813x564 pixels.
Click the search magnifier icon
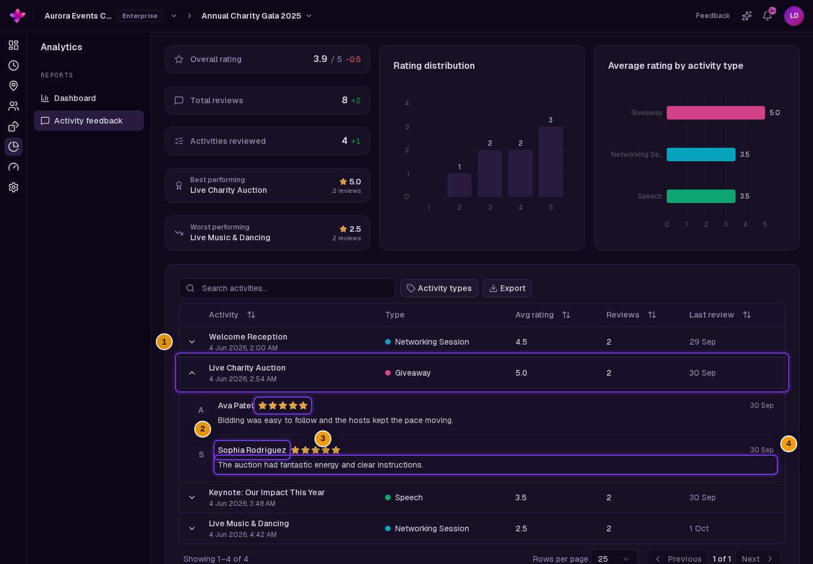pos(190,288)
